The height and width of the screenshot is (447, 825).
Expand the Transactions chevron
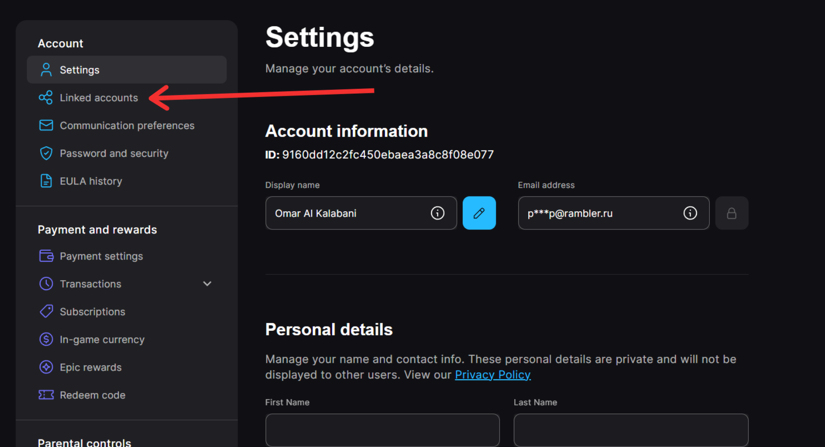tap(207, 284)
